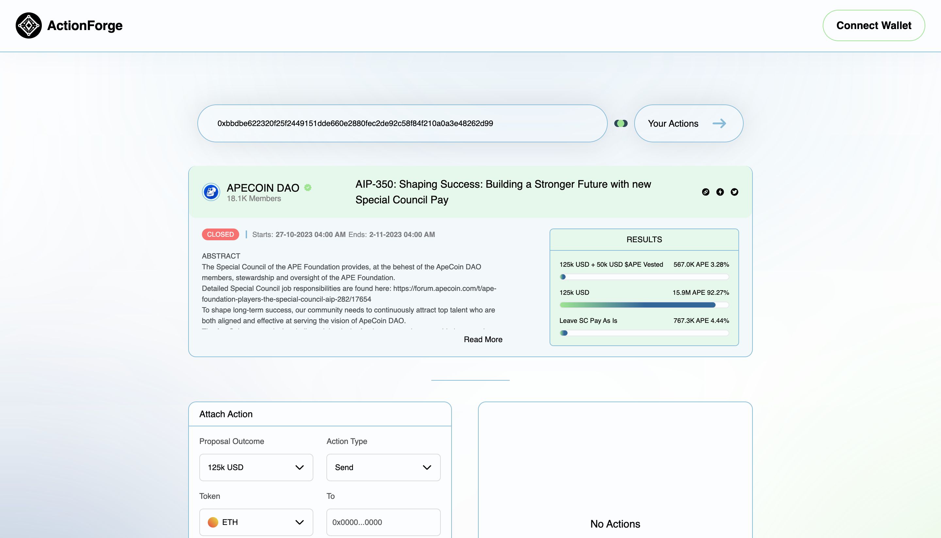Toggle the green switch beside the proposal ID field
The width and height of the screenshot is (941, 538).
[621, 123]
